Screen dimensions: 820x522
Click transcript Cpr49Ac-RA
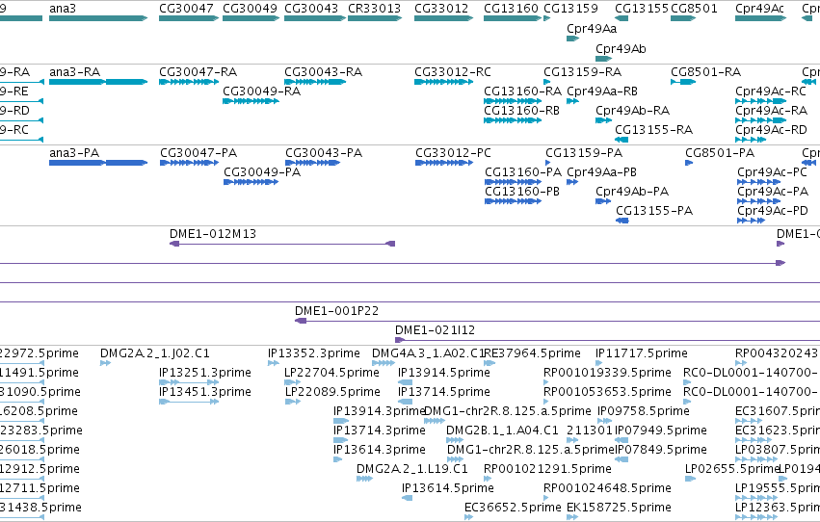coord(760,120)
